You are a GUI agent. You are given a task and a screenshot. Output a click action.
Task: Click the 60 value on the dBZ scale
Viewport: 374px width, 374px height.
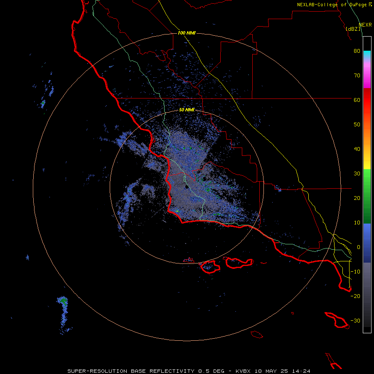(x=357, y=100)
